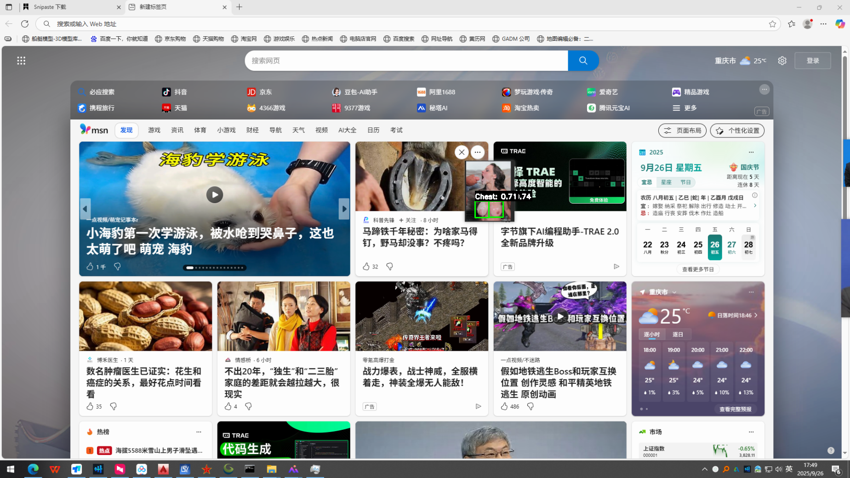Image resolution: width=850 pixels, height=478 pixels.
Task: Open the 京东 shortcut icon
Action: click(251, 92)
